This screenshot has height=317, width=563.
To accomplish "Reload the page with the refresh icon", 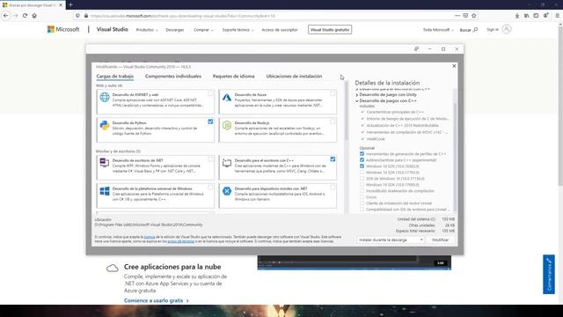I will pyautogui.click(x=25, y=16).
